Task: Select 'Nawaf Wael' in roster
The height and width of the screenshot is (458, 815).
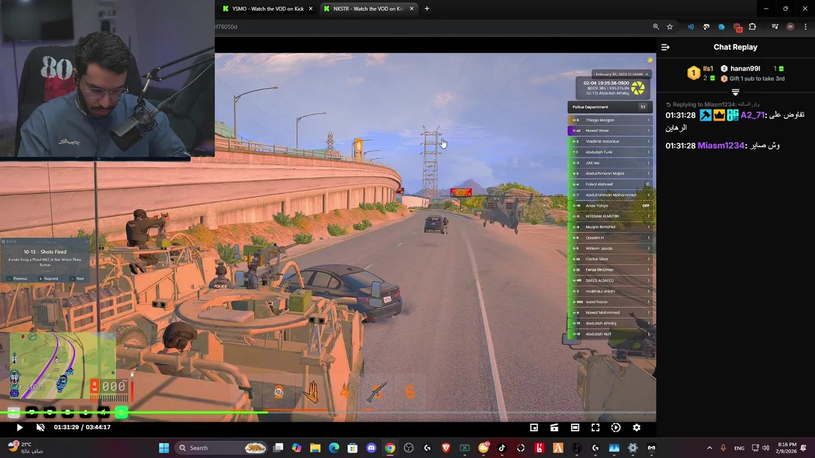Action: (610, 130)
